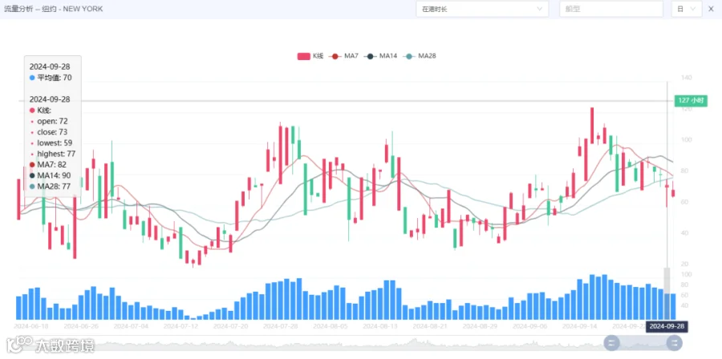Click the last blue volume bar
This screenshot has height=359, width=722.
[673, 307]
